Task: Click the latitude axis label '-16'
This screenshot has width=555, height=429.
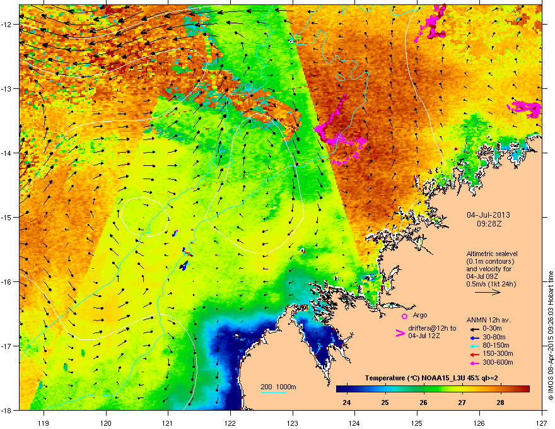Action: 6,282
